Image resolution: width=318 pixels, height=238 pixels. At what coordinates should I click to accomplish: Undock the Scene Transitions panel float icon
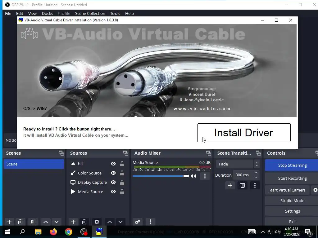[x=258, y=153]
